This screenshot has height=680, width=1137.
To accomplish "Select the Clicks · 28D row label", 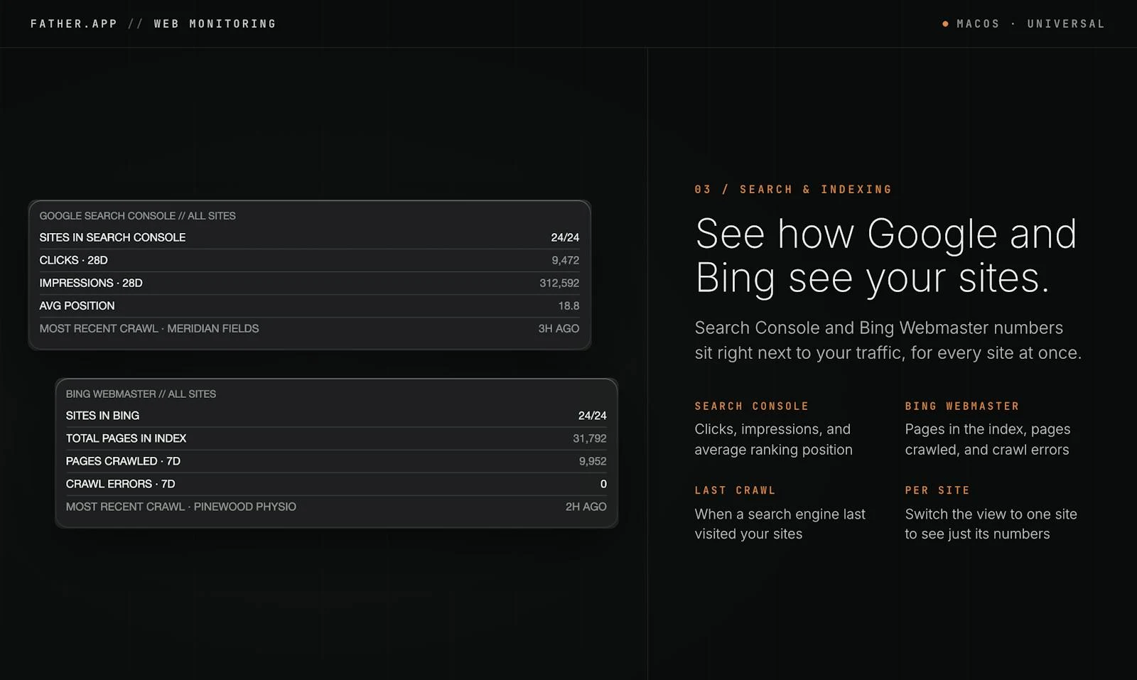I will point(73,260).
